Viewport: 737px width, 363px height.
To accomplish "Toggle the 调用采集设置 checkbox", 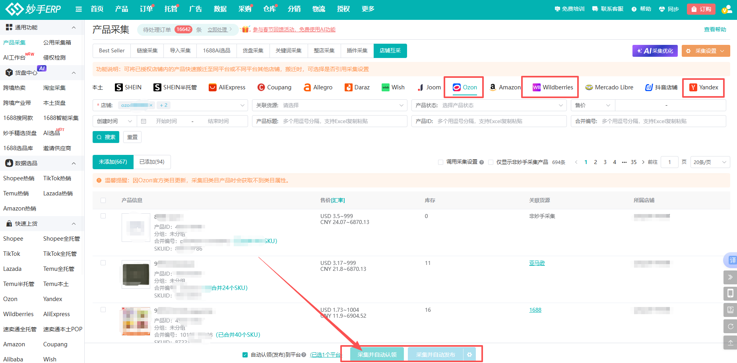I will [x=440, y=162].
